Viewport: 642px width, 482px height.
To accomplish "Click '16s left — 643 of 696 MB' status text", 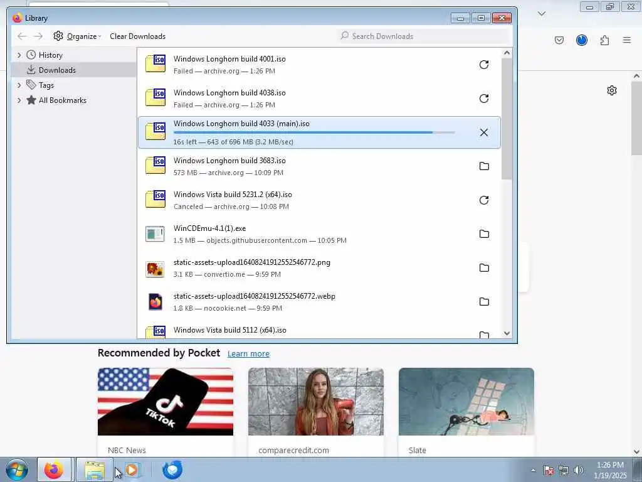I will (233, 142).
